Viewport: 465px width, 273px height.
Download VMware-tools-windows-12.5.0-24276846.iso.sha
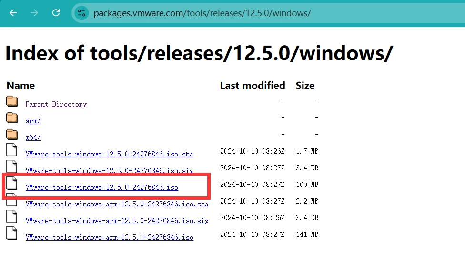coord(110,154)
